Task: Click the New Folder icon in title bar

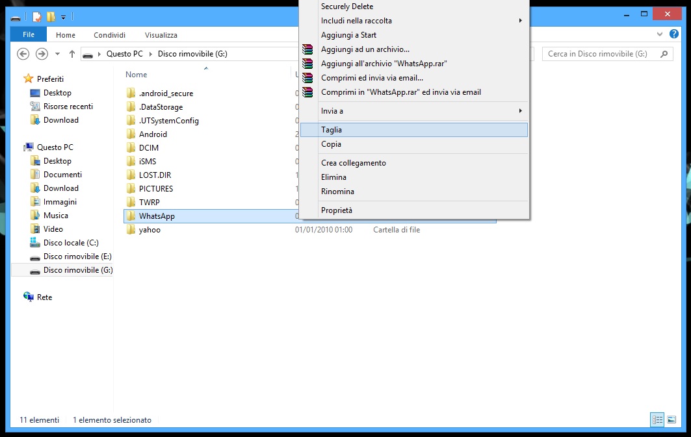Action: pyautogui.click(x=50, y=16)
